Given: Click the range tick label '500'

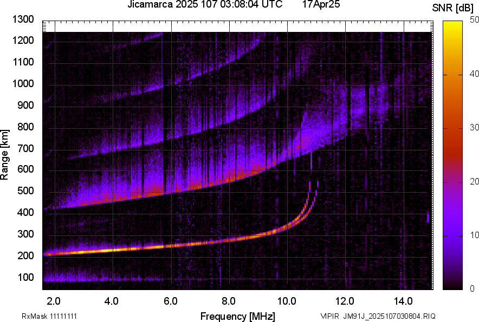Looking at the screenshot, I should click(x=25, y=190).
